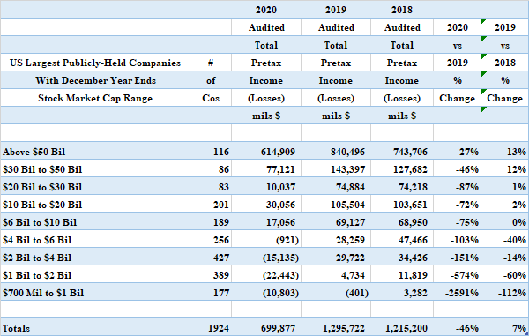
Task: Click the -103% change cell
Action: (465, 240)
